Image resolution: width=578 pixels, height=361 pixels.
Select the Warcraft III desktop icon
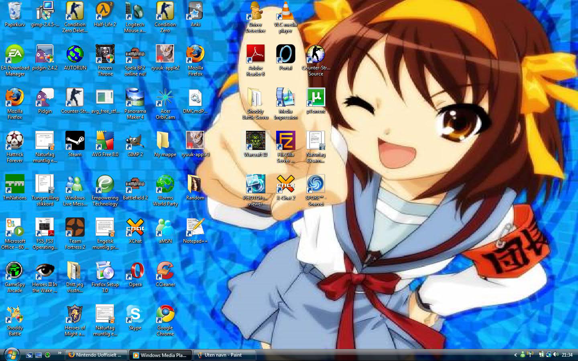pos(255,141)
